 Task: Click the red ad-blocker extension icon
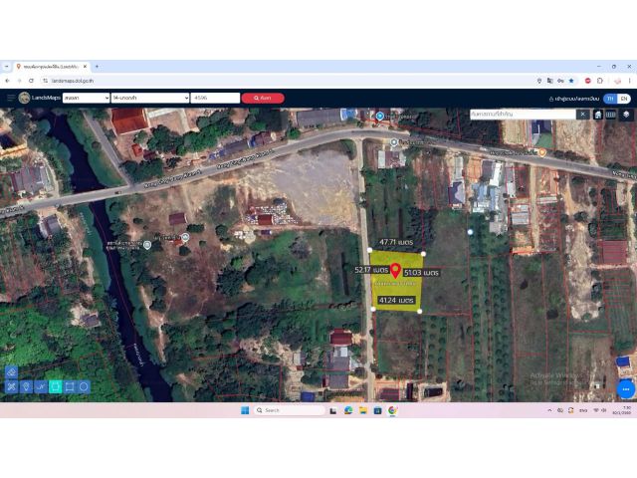pos(587,81)
